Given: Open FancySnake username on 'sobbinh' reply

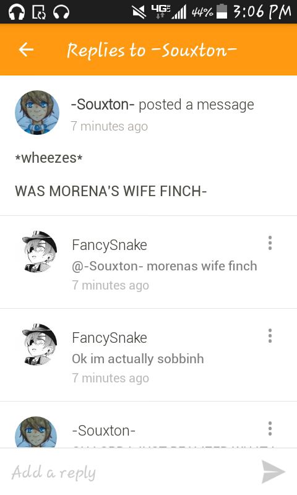Looking at the screenshot, I should click(x=110, y=337).
